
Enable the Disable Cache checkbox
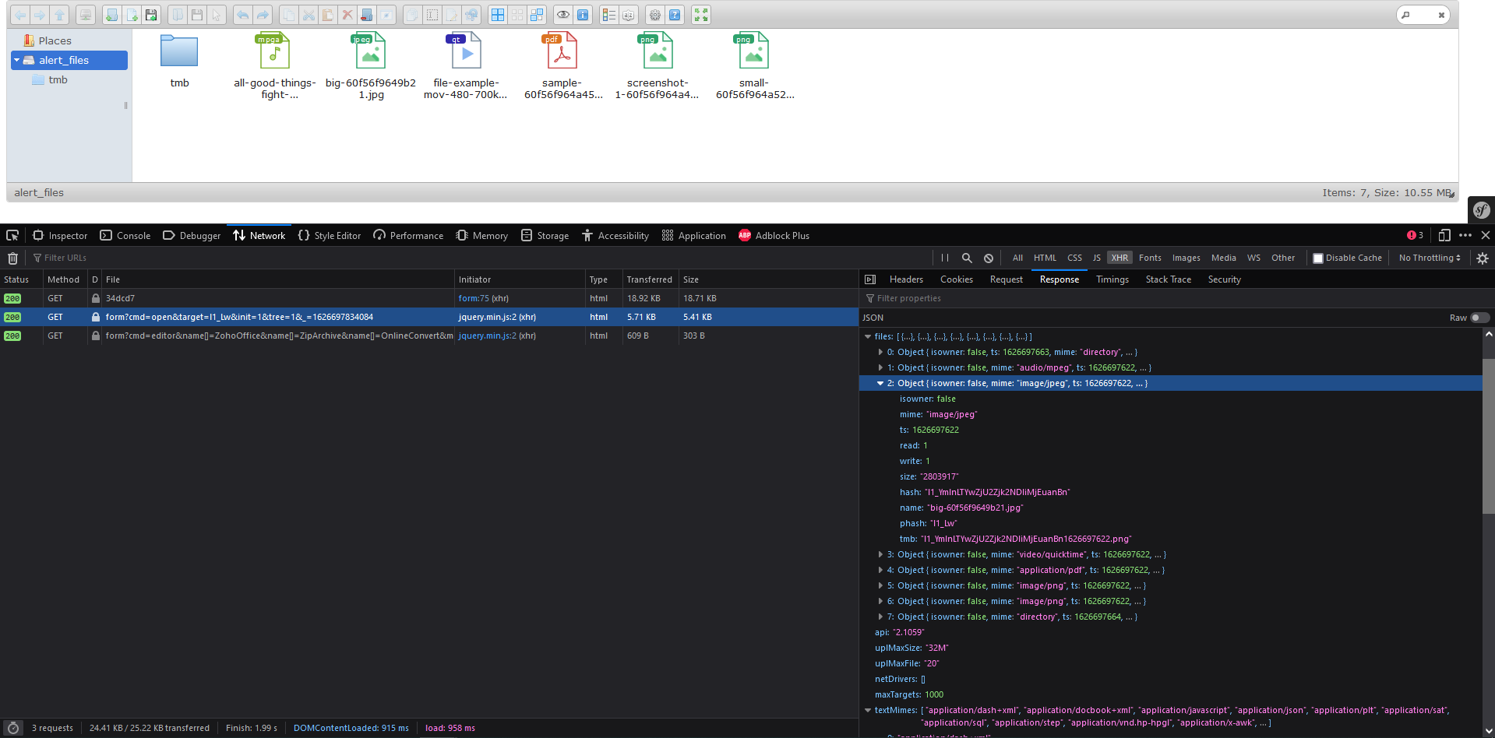click(1318, 258)
